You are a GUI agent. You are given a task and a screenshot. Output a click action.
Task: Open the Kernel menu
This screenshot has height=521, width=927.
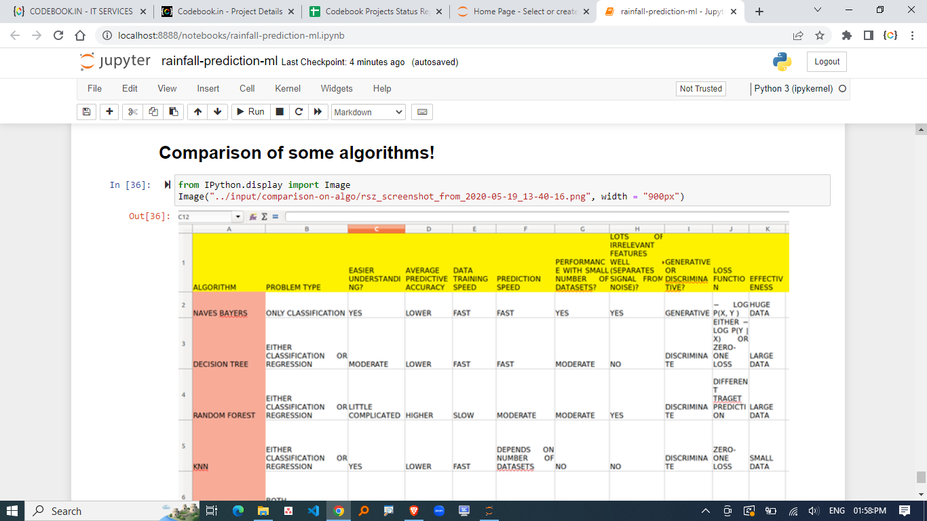(288, 88)
